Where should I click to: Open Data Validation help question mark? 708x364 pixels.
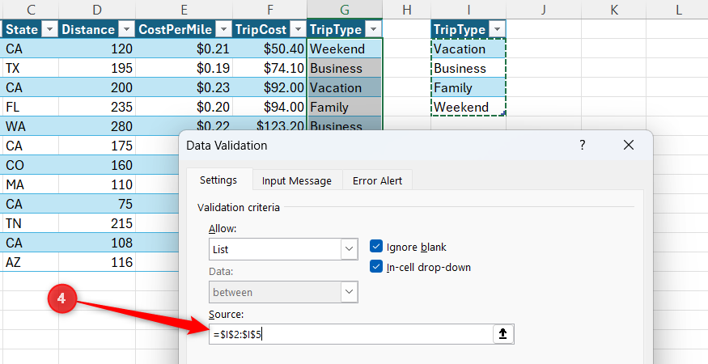pyautogui.click(x=582, y=145)
